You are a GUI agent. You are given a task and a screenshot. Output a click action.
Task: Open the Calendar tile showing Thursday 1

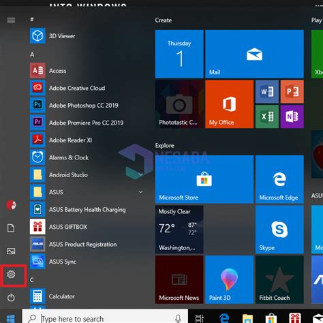[179, 54]
